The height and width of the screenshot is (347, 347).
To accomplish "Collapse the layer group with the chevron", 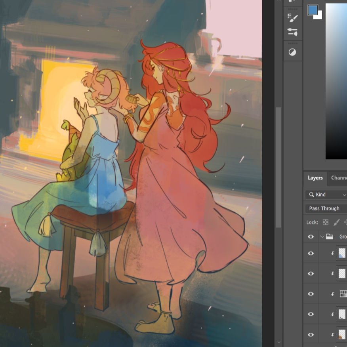I will [x=322, y=236].
